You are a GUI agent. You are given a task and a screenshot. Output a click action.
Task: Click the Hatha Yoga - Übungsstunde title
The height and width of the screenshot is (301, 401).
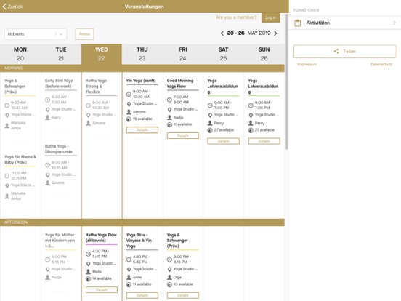pos(59,149)
